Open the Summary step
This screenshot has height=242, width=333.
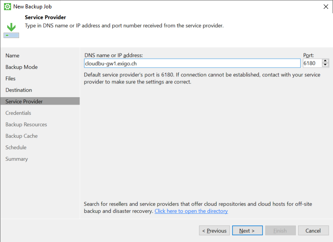16,159
